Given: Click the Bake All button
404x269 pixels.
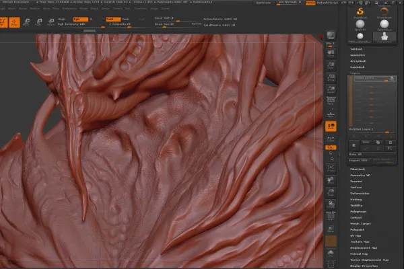Looking at the screenshot, I should pyautogui.click(x=357, y=155).
